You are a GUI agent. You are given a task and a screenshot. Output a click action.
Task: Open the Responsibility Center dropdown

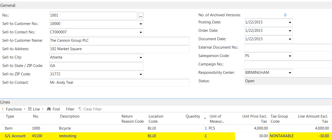[x=290, y=73]
